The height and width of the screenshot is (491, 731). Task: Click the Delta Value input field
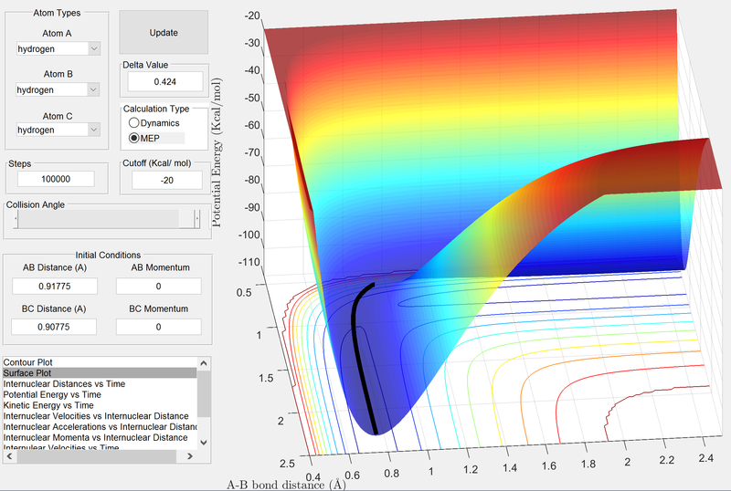click(x=164, y=81)
